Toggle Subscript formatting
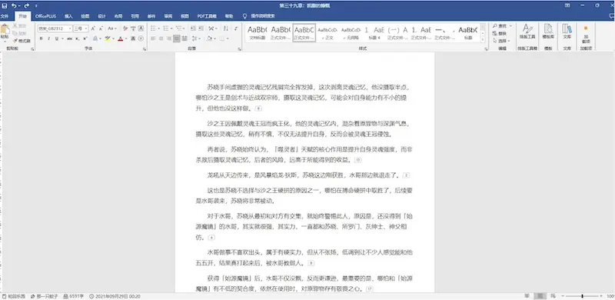Viewport: 615px width, 300px height. coord(78,38)
